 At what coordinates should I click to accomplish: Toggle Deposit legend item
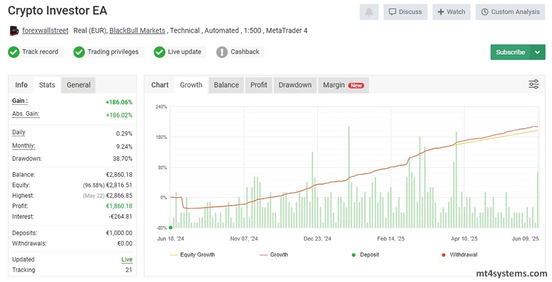pyautogui.click(x=365, y=254)
